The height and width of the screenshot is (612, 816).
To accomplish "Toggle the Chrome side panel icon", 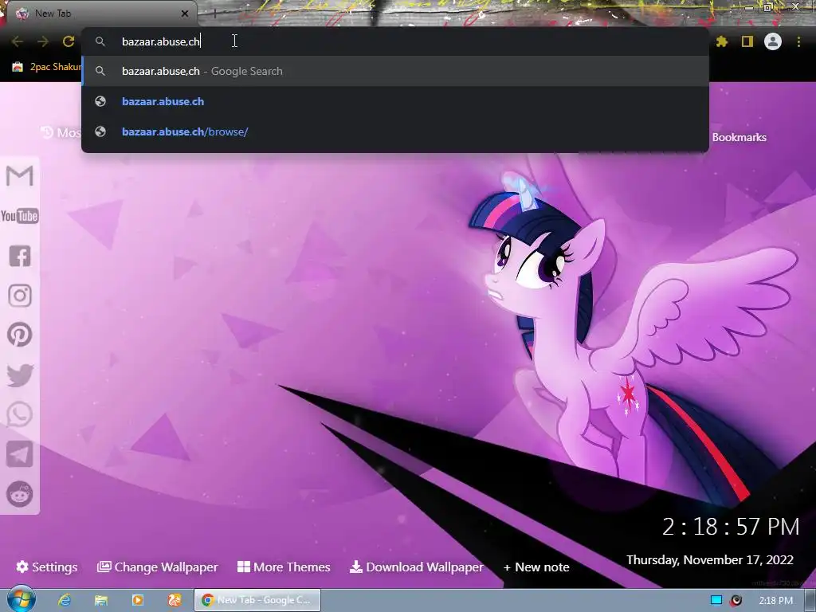I will tap(747, 41).
